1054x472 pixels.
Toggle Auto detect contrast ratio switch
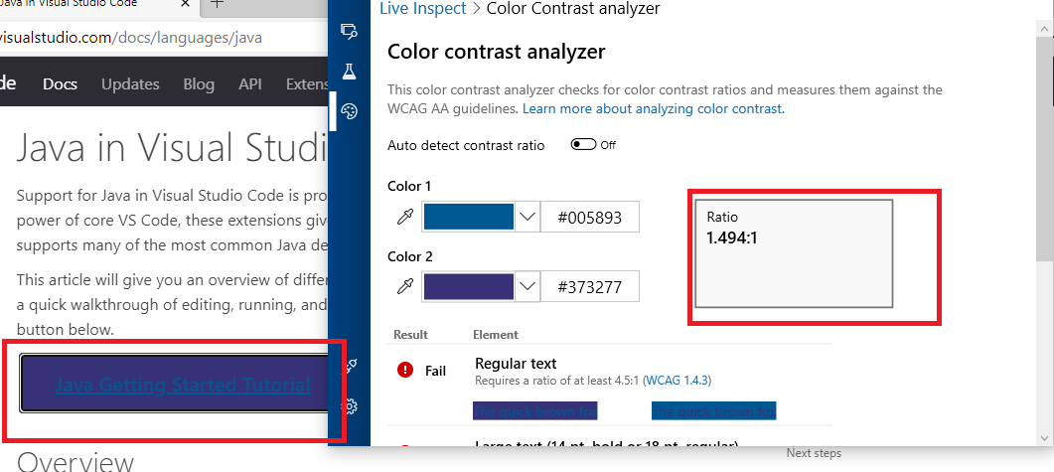(583, 144)
